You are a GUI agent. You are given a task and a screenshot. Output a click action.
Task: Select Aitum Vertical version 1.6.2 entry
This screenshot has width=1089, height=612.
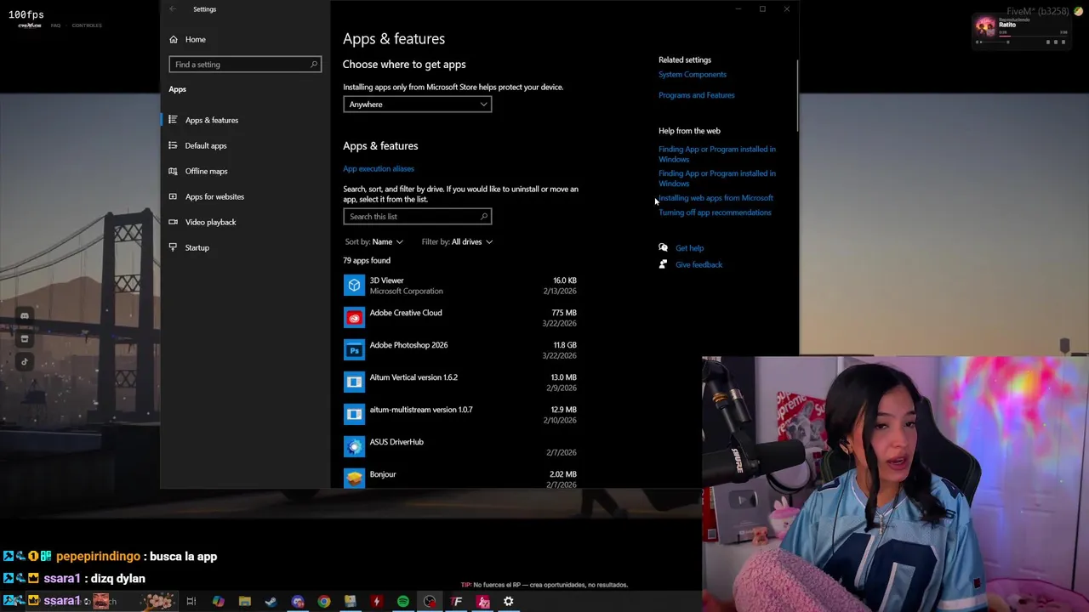[x=460, y=382]
